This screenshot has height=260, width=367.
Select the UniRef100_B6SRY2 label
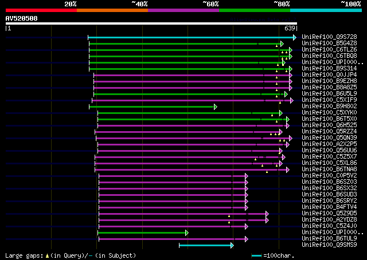click(329, 201)
